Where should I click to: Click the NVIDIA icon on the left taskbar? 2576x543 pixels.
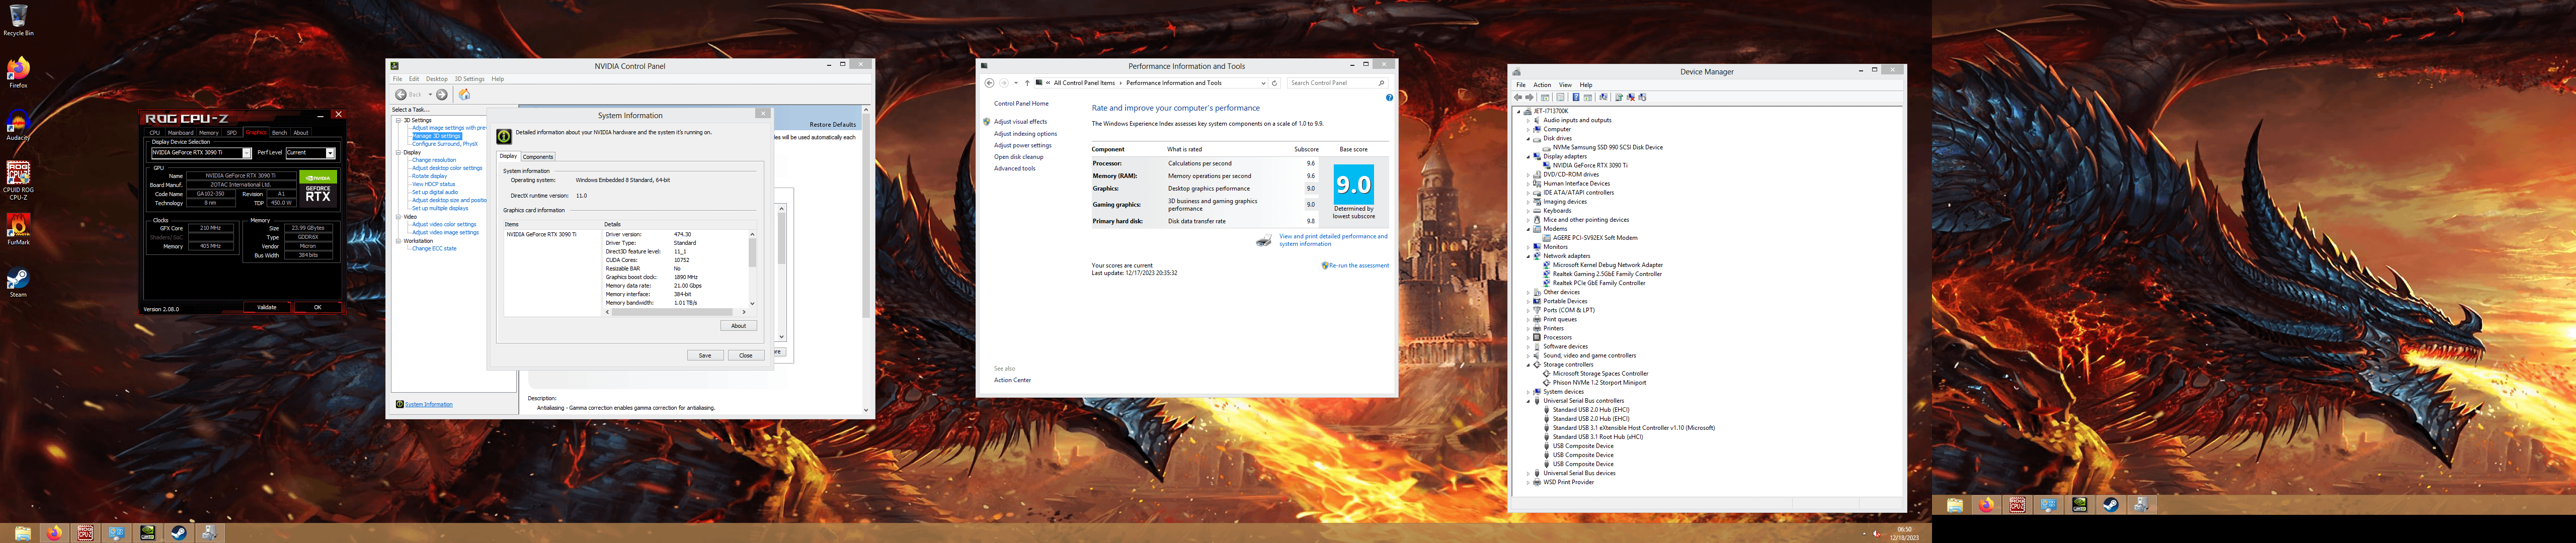[x=147, y=533]
